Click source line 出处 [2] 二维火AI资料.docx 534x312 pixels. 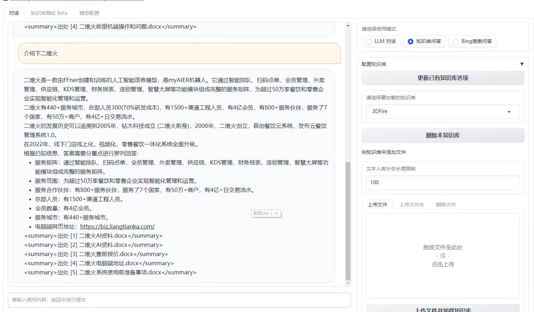coord(93,245)
